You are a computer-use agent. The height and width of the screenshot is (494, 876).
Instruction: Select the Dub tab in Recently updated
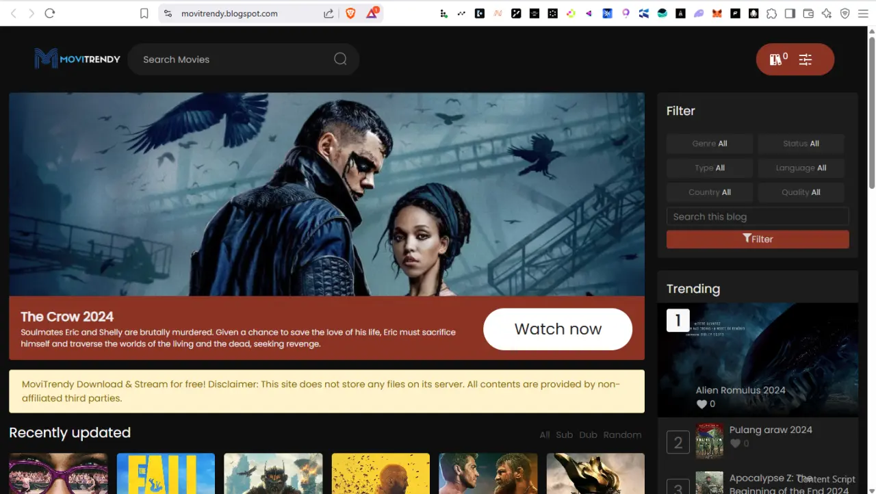coord(588,434)
